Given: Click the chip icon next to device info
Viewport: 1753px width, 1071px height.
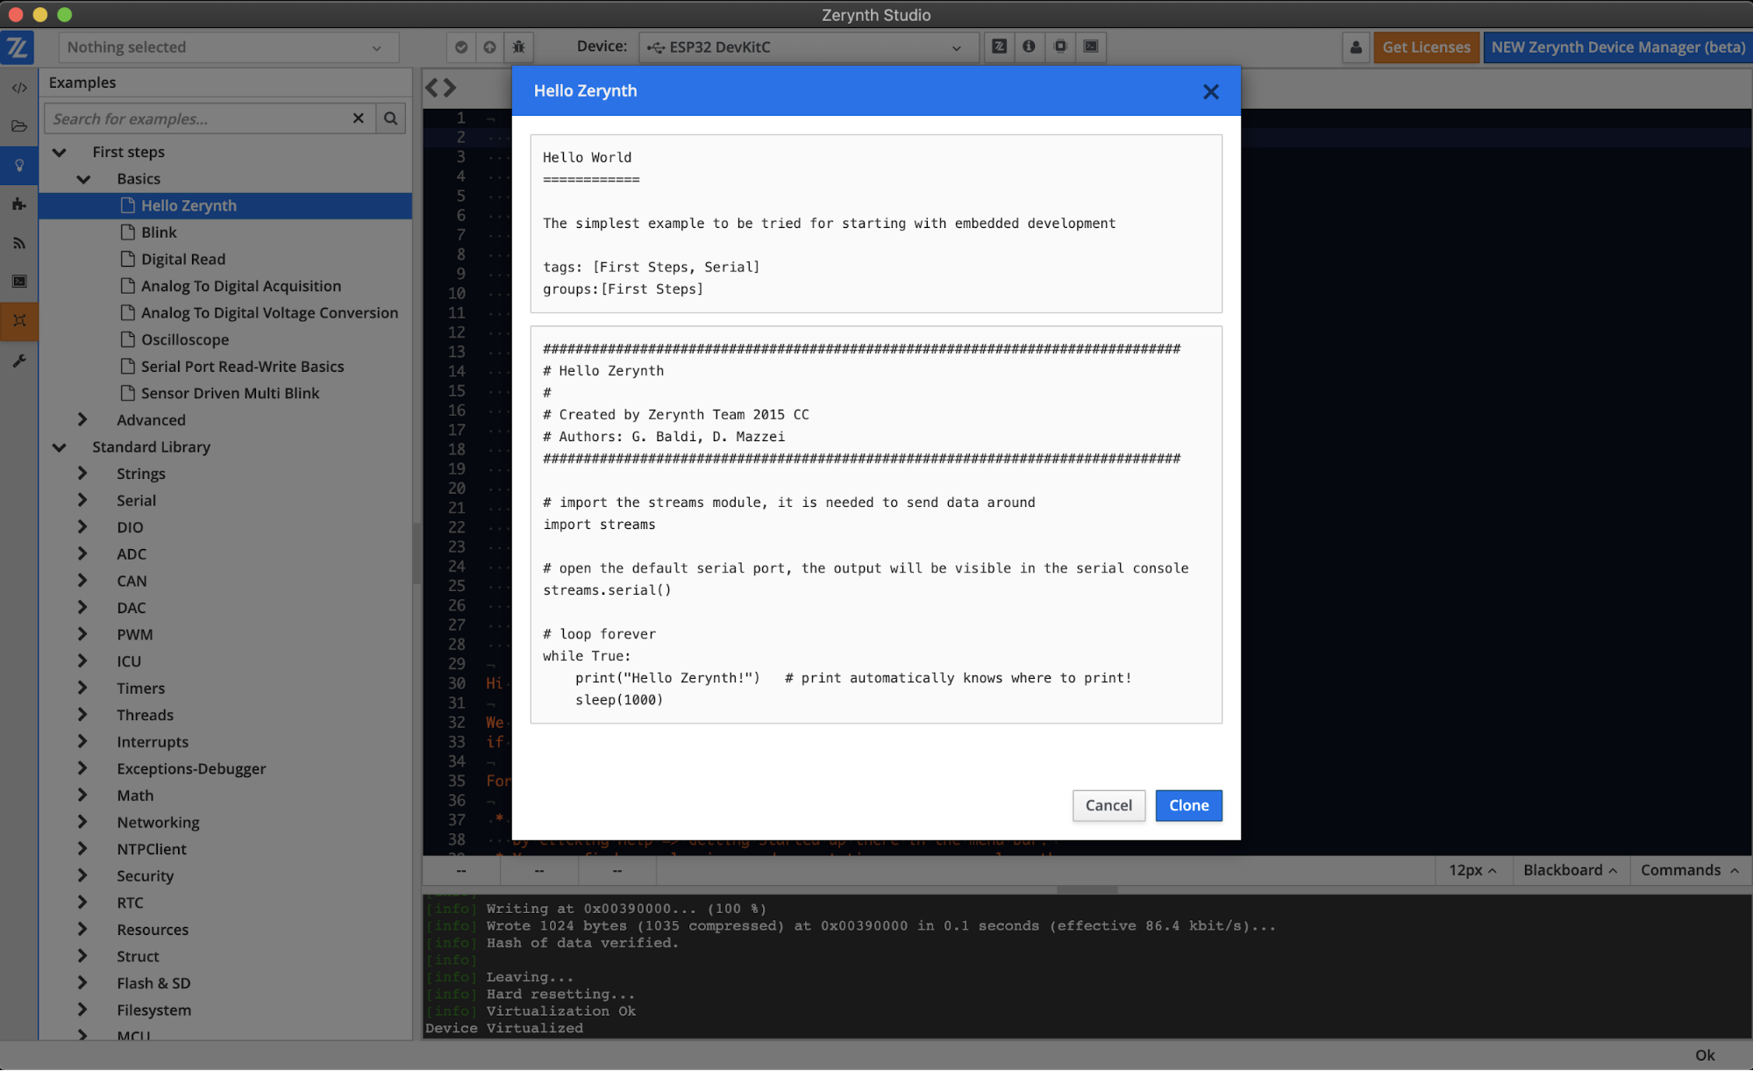Looking at the screenshot, I should click(x=1060, y=46).
